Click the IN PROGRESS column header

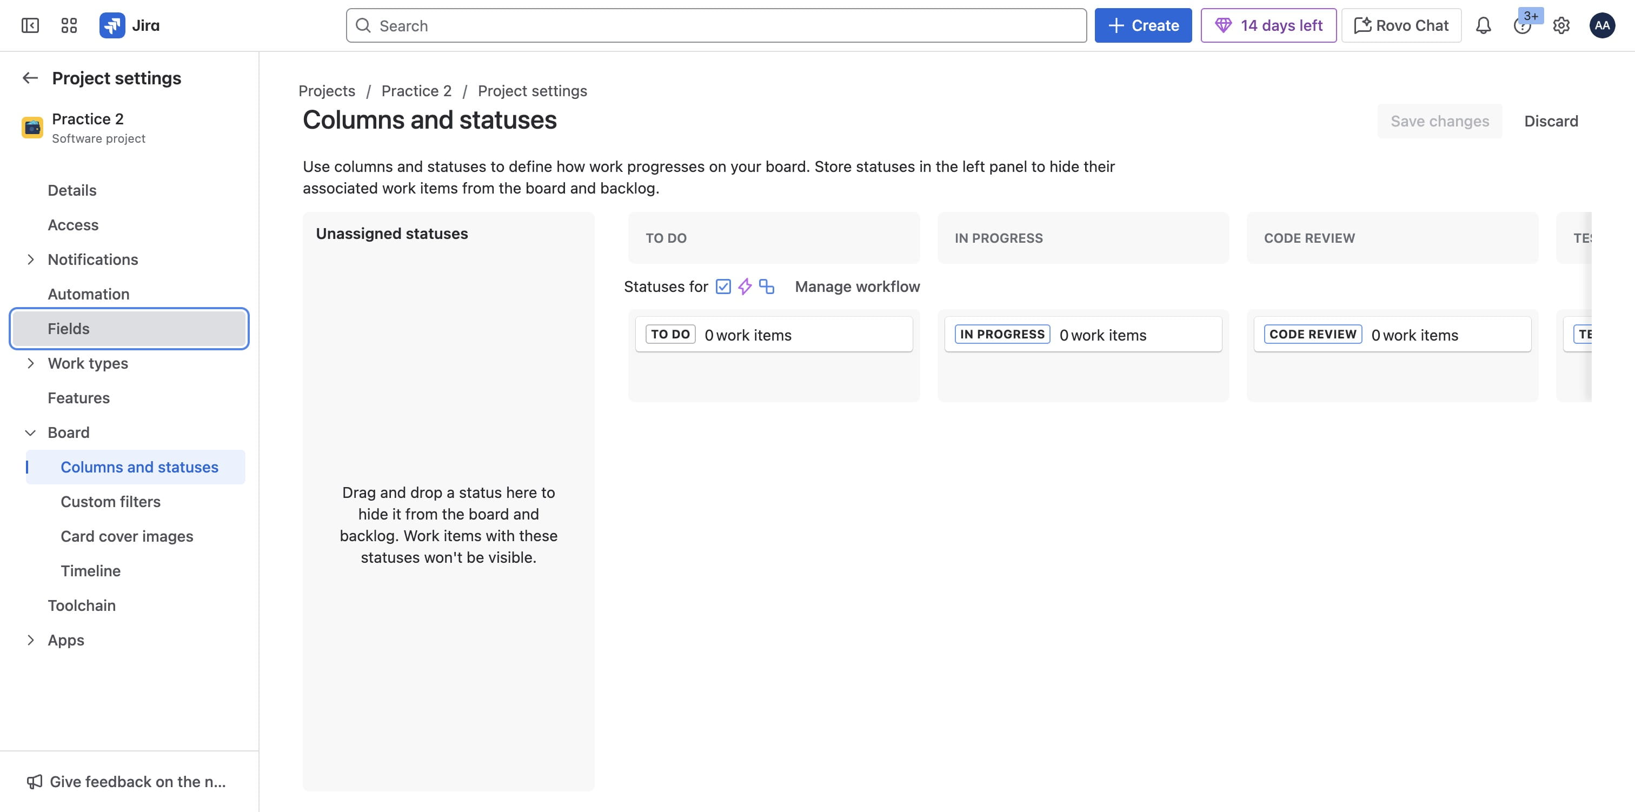pos(1083,238)
